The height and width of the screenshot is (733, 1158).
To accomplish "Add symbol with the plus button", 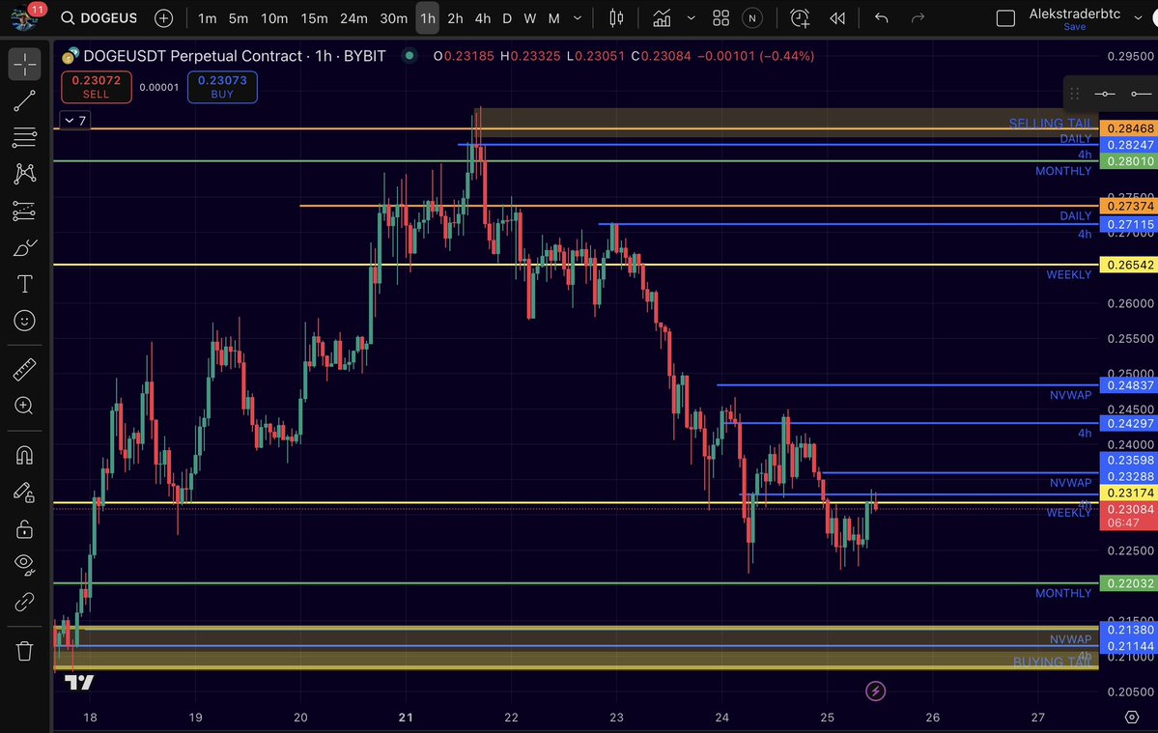I will pos(164,17).
